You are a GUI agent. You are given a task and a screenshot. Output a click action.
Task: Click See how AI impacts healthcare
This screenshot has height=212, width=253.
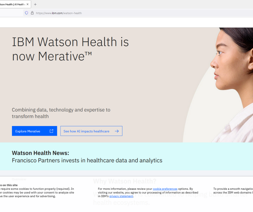tap(91, 131)
